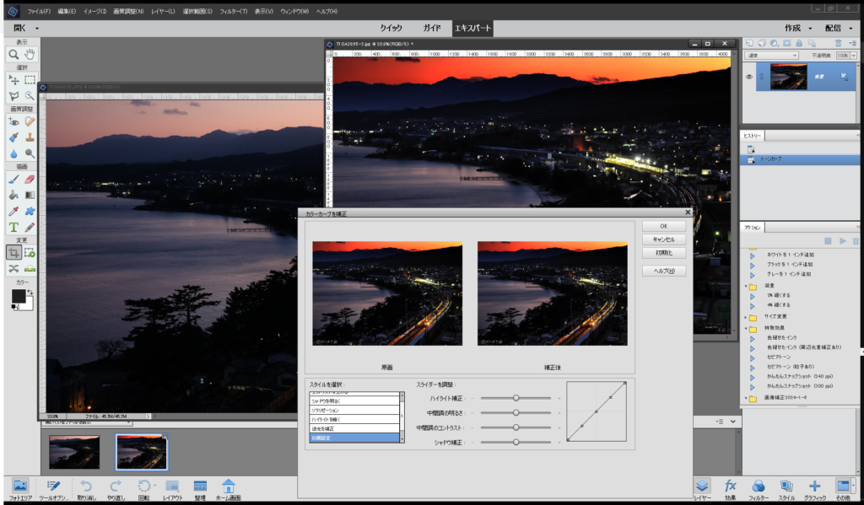Open the Effects fx panel

click(x=731, y=487)
